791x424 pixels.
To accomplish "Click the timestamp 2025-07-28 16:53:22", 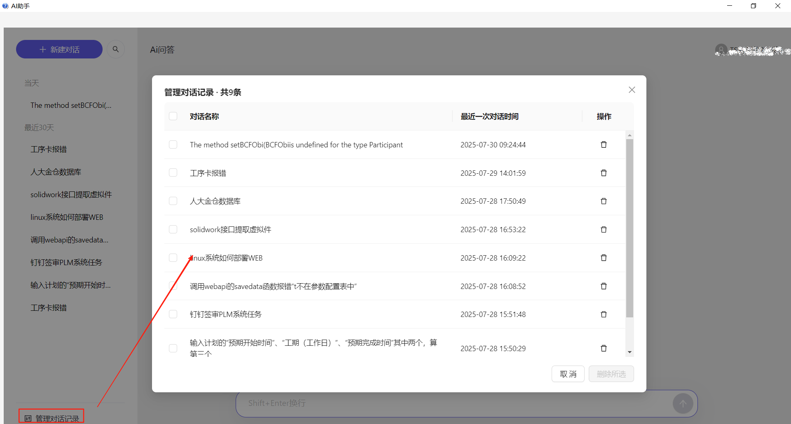I will pos(493,230).
